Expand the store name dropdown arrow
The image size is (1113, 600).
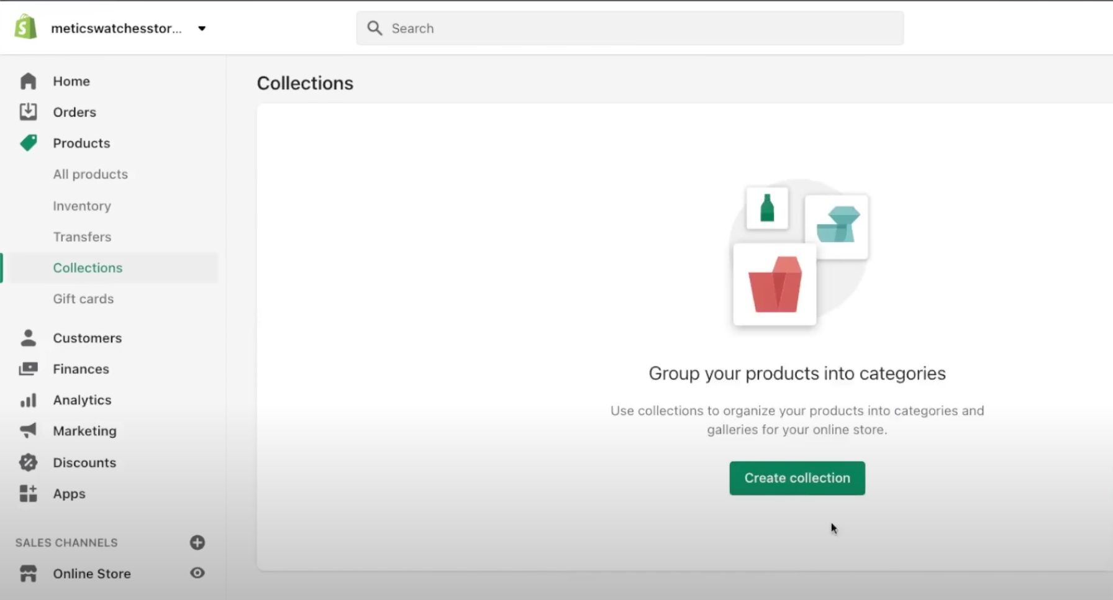[x=202, y=29]
